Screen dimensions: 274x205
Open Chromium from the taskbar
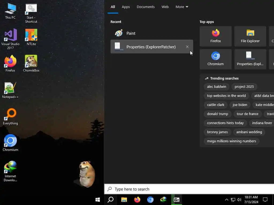(150, 200)
